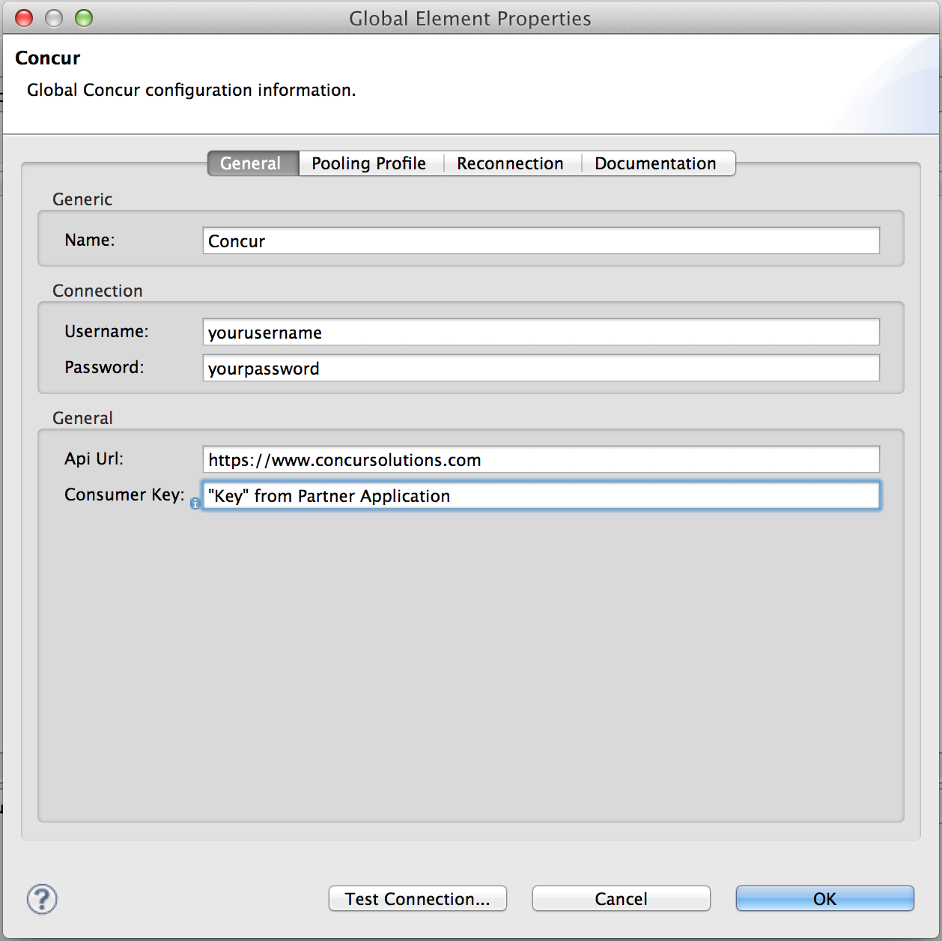Click the help question mark icon

pyautogui.click(x=42, y=899)
